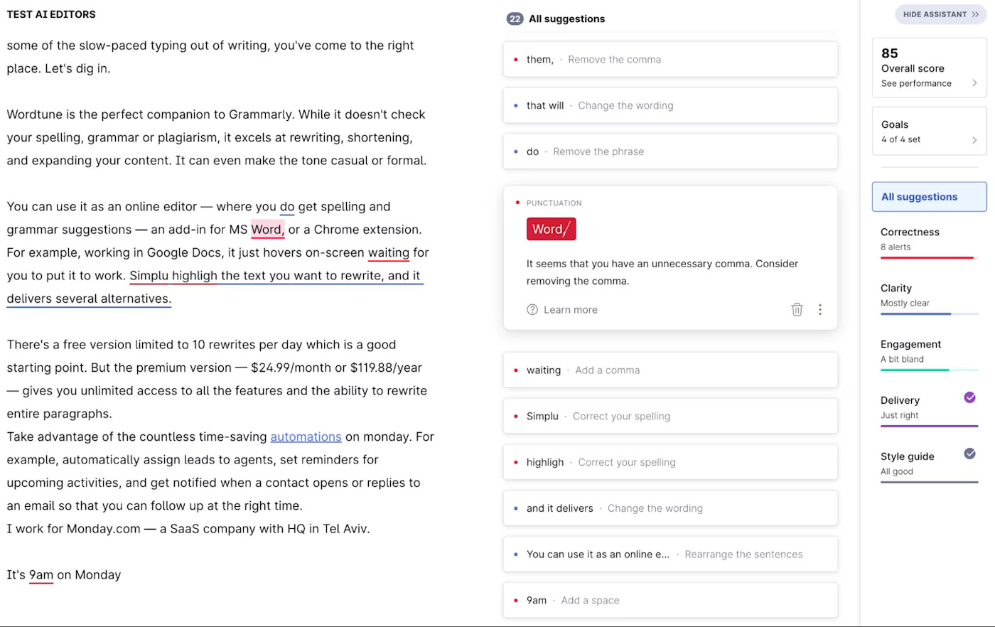Click the underlined word 'highligh' in text
The image size is (995, 627).
click(194, 276)
